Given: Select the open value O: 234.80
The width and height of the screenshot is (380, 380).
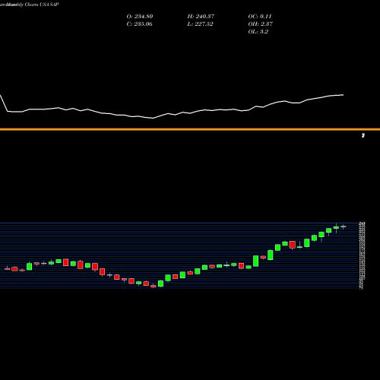Looking at the screenshot, I should coord(140,17).
